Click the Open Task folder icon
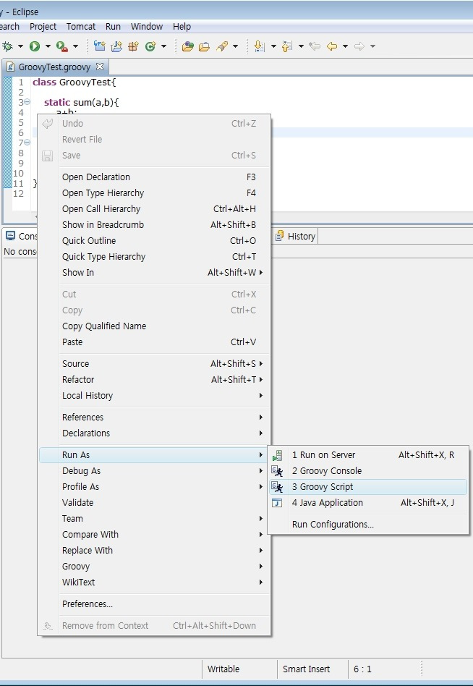The image size is (473, 686). click(x=204, y=46)
